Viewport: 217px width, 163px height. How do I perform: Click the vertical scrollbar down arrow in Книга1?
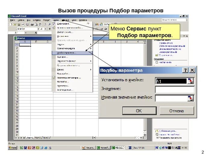(145, 135)
